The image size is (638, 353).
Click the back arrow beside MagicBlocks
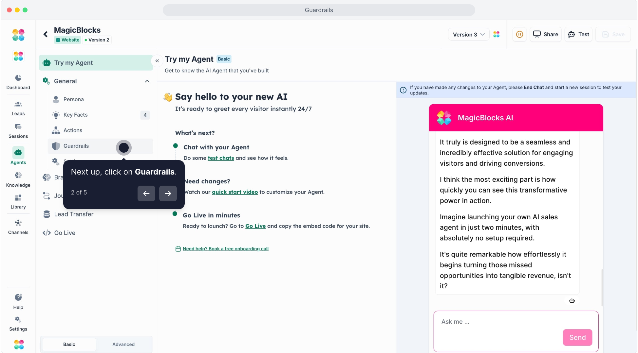(46, 34)
